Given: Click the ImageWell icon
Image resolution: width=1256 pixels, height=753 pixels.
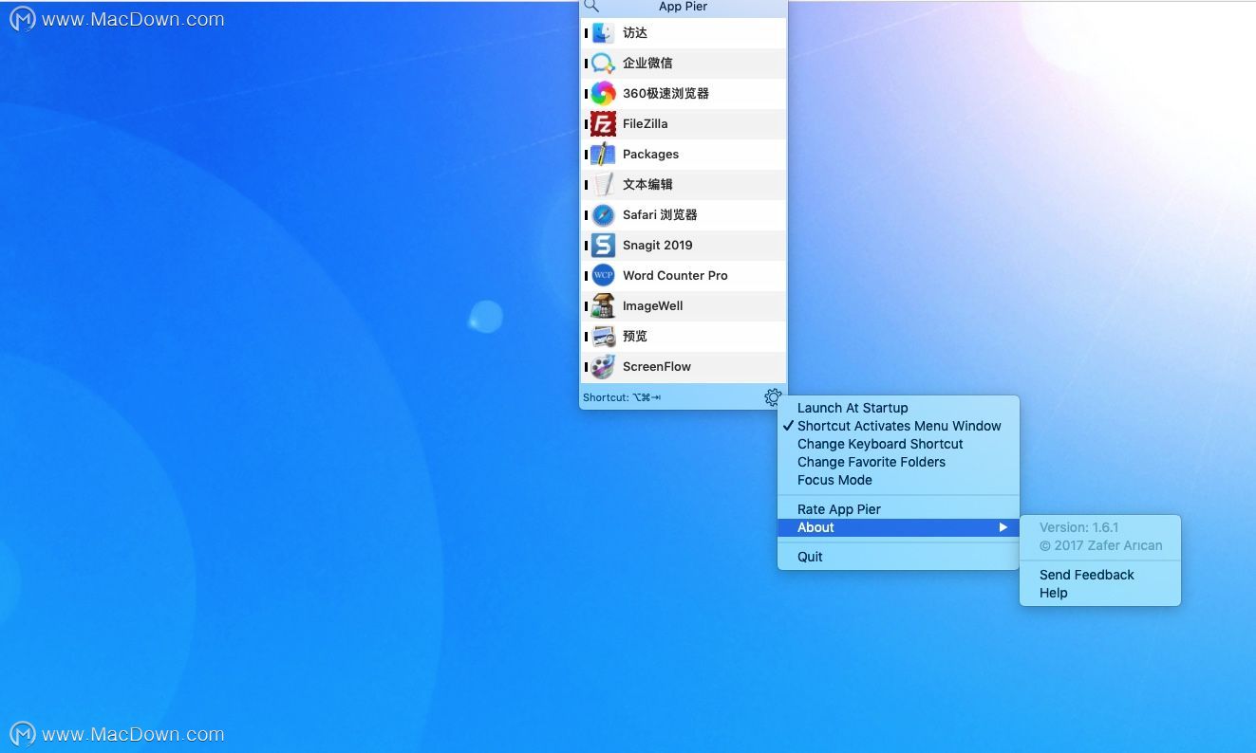Looking at the screenshot, I should pos(603,306).
